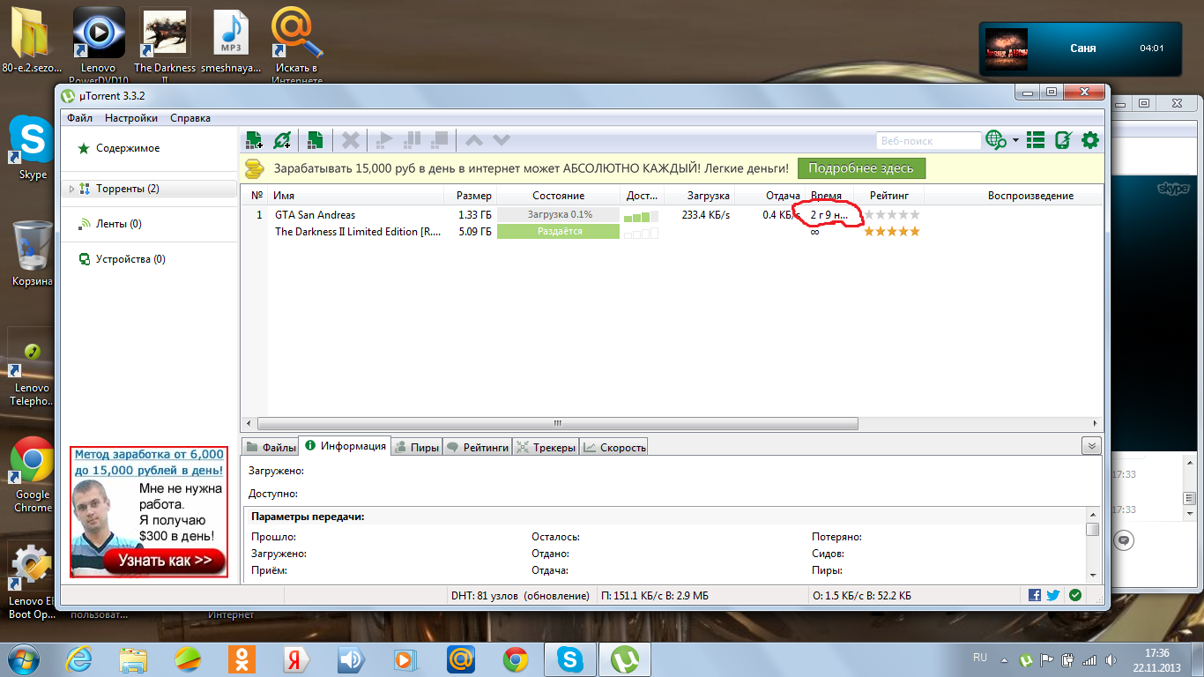Switch to Skype in the taskbar

point(570,658)
